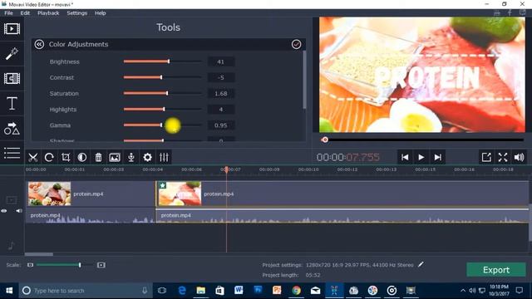
Task: Delete the selected clip with trash icon
Action: pyautogui.click(x=98, y=157)
